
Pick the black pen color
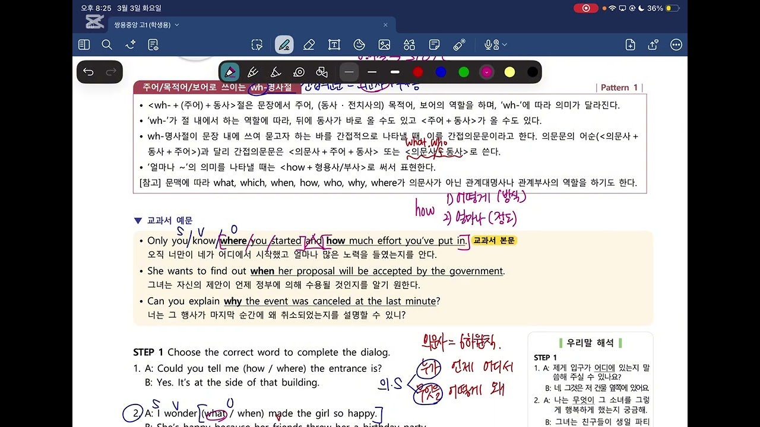pyautogui.click(x=533, y=72)
